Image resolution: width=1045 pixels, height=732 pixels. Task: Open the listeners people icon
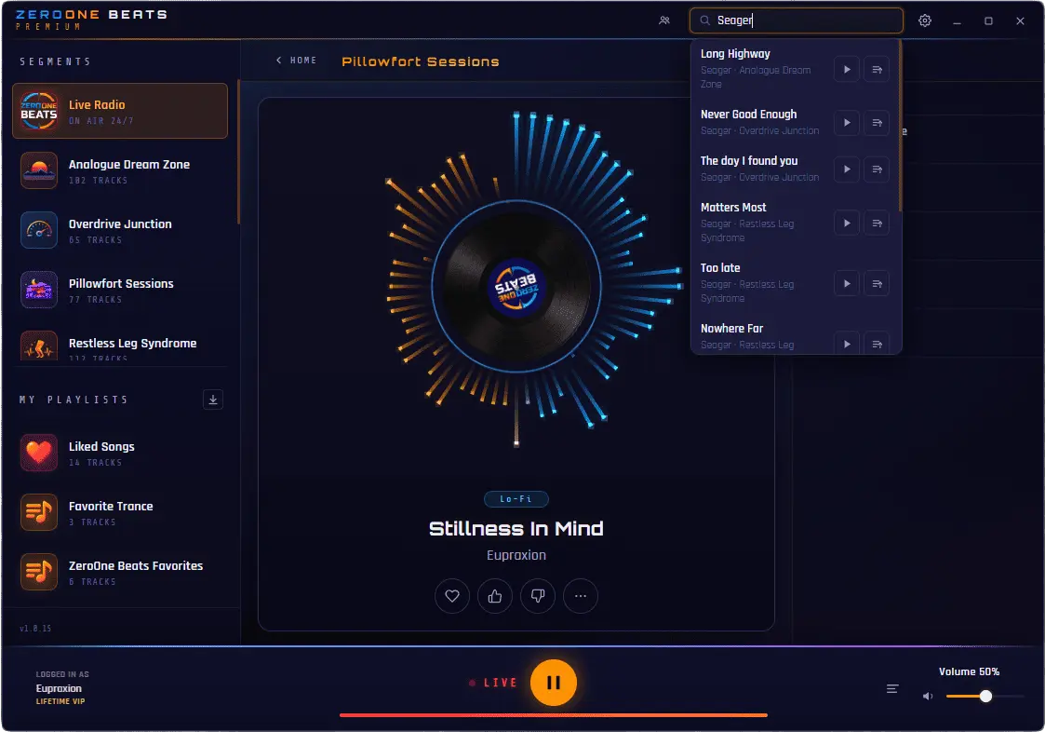664,20
